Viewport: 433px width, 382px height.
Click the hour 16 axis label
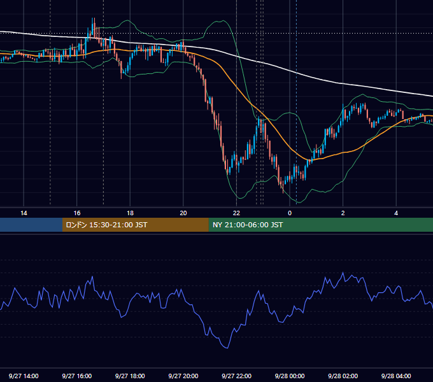[x=77, y=213]
